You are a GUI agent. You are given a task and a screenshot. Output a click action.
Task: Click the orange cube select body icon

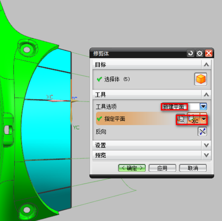point(201,79)
